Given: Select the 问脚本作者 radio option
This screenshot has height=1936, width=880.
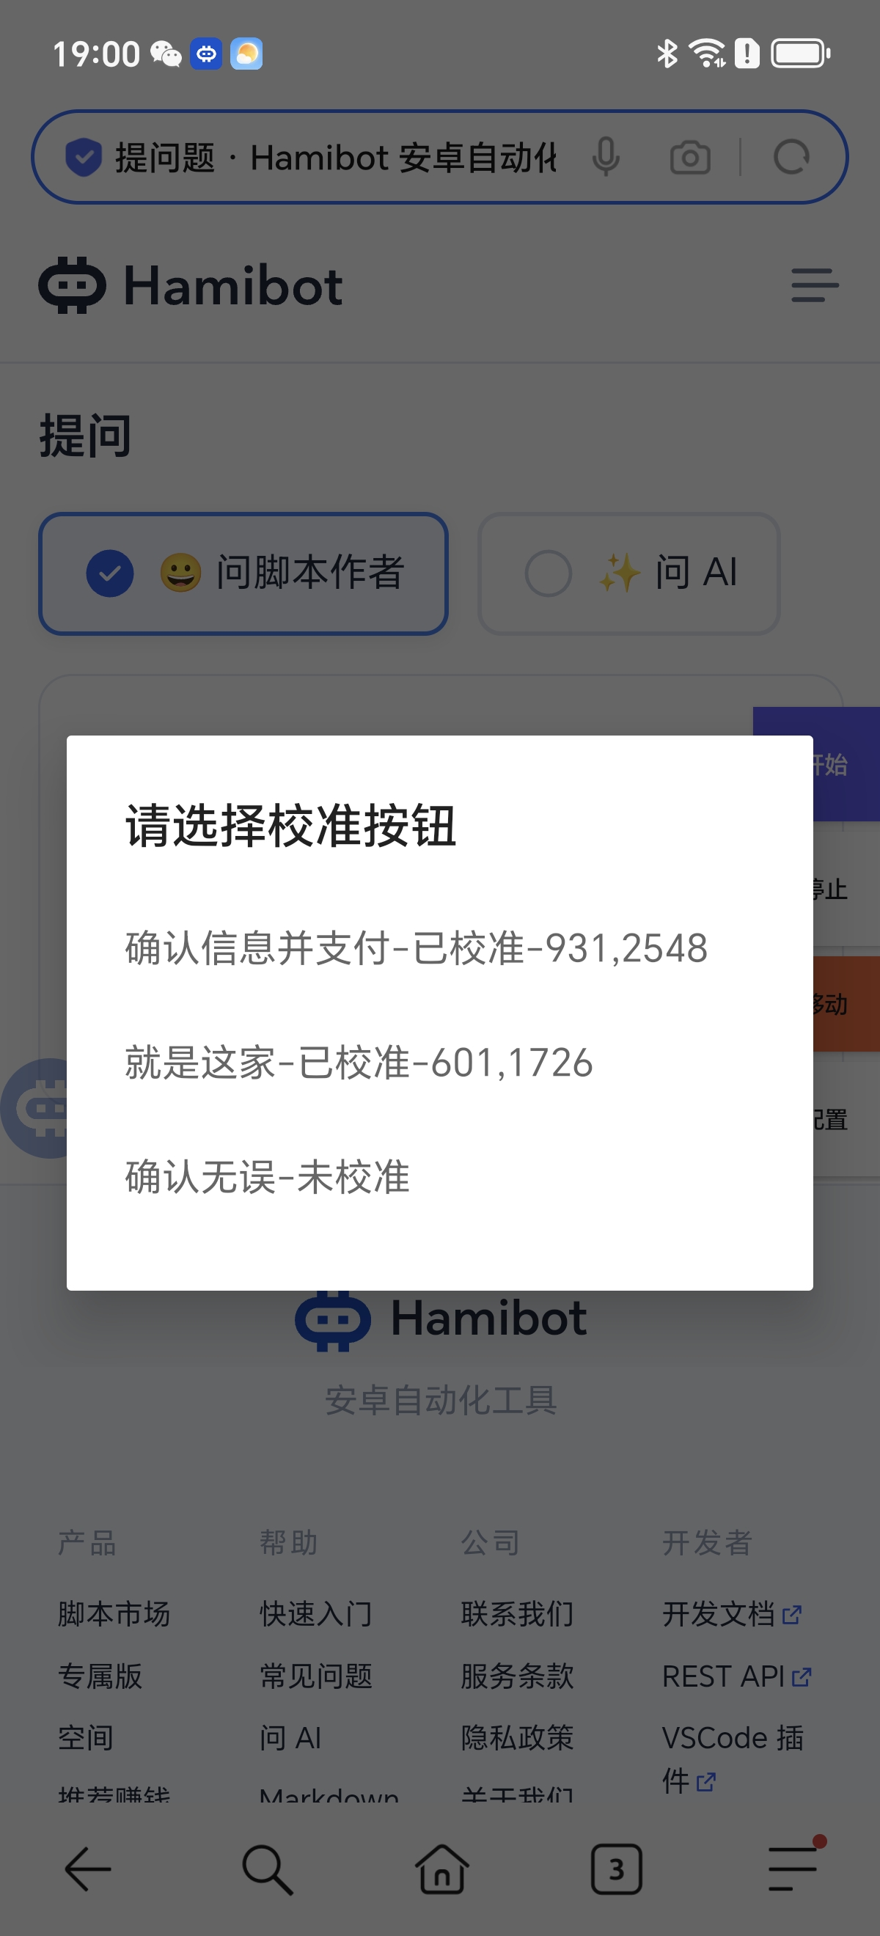Looking at the screenshot, I should (x=243, y=573).
